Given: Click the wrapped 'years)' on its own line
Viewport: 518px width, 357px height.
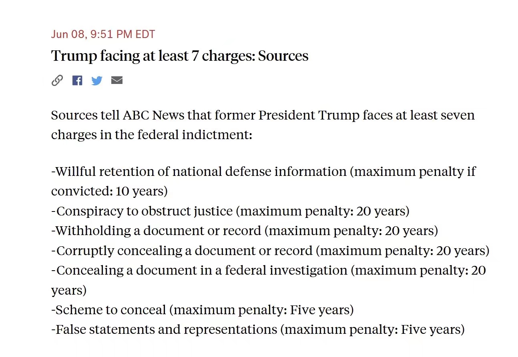Looking at the screenshot, I should coord(69,290).
